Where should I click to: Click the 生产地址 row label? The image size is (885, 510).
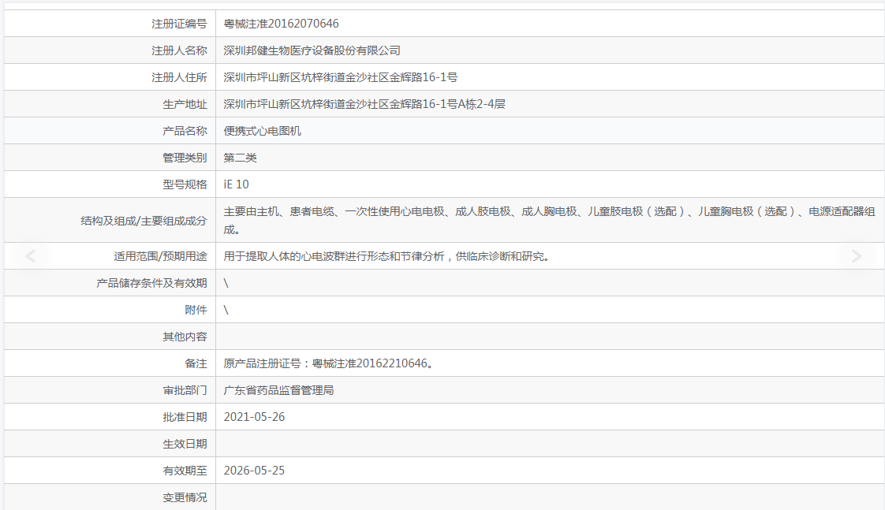pyautogui.click(x=185, y=104)
